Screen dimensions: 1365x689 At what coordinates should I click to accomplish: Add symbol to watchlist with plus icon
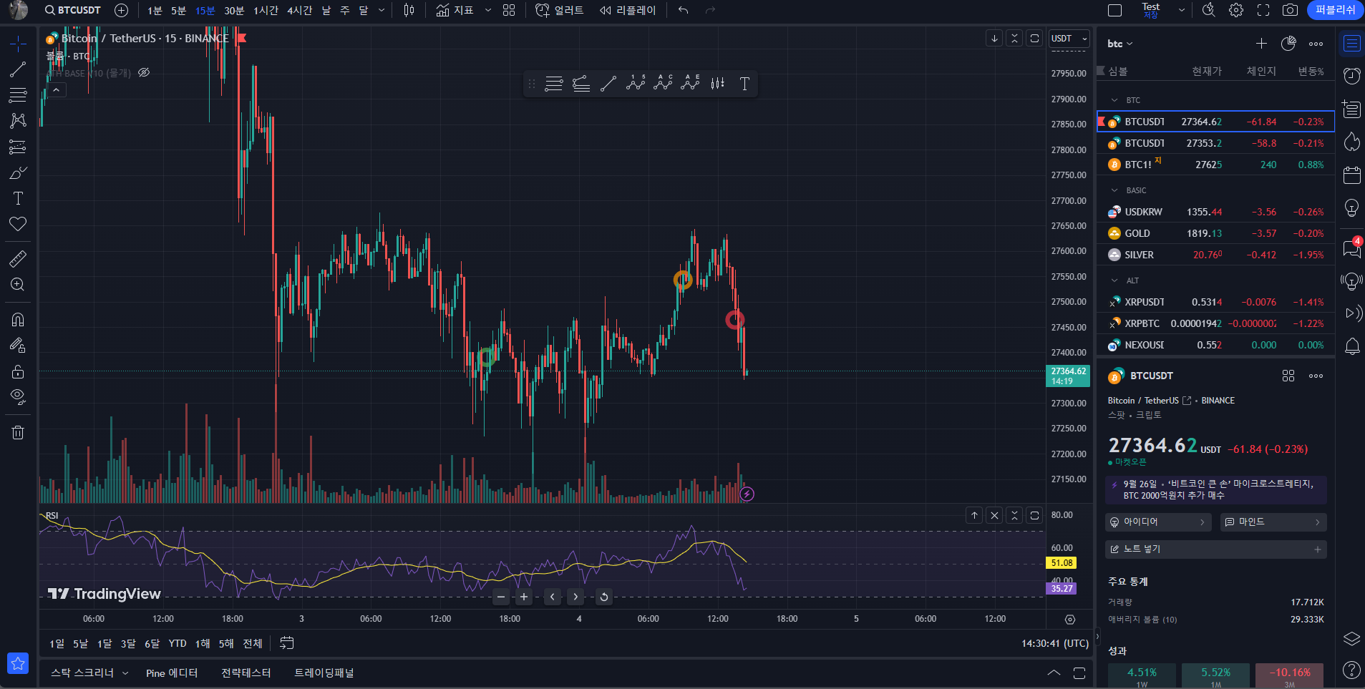[x=1261, y=44]
